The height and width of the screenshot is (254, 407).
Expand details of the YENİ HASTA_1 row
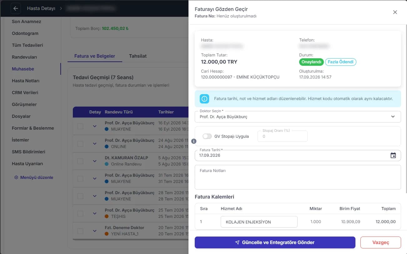95,231
